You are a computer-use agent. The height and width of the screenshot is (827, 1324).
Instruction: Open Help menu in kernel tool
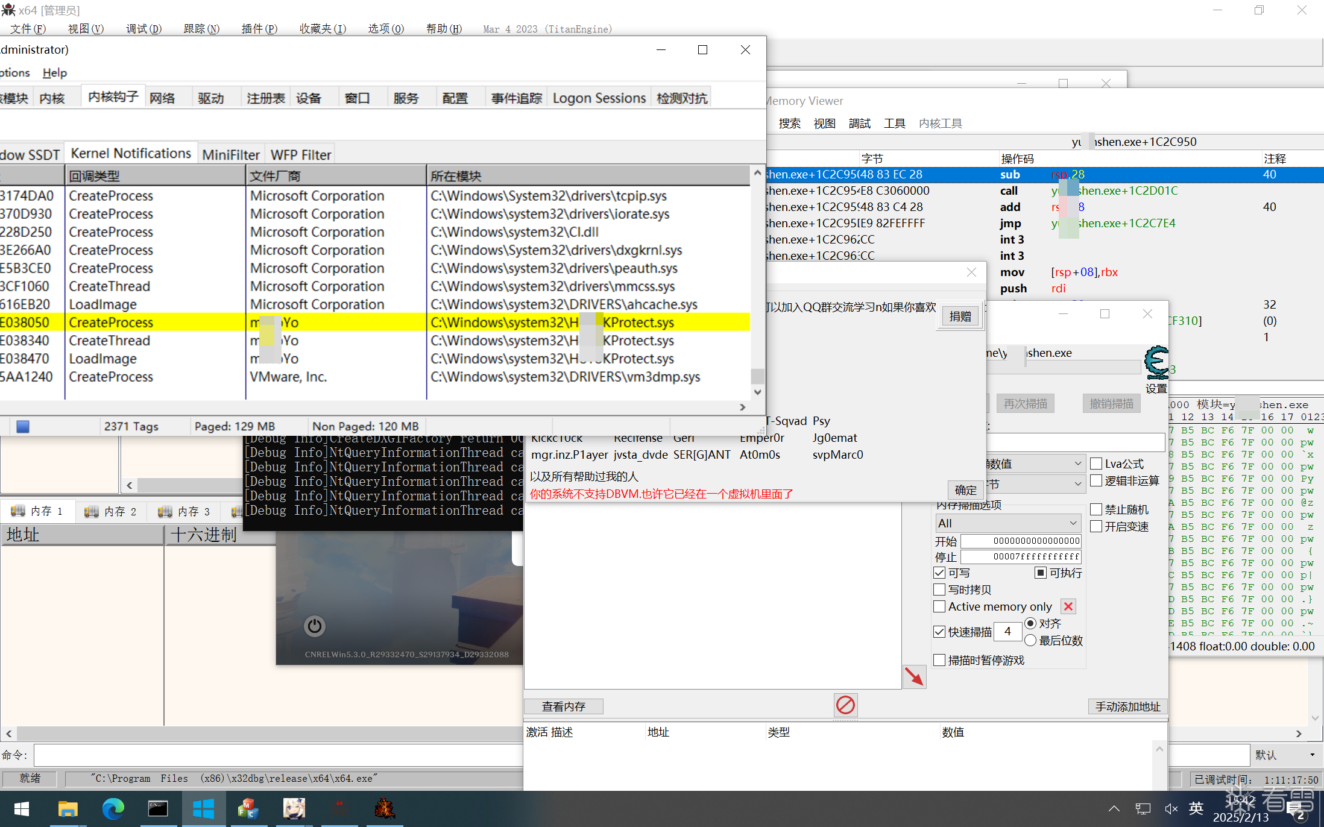click(x=54, y=72)
